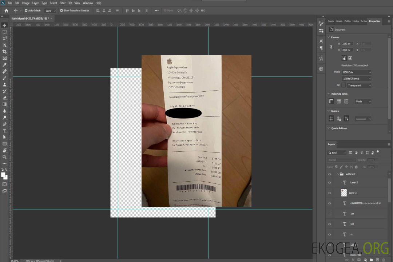393x262 pixels.
Task: Select the Lasso tool
Action: click(4, 38)
